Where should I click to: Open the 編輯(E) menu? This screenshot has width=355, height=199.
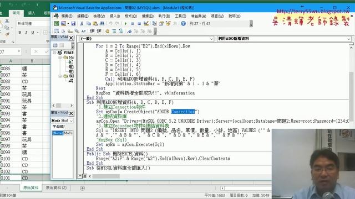point(83,16)
